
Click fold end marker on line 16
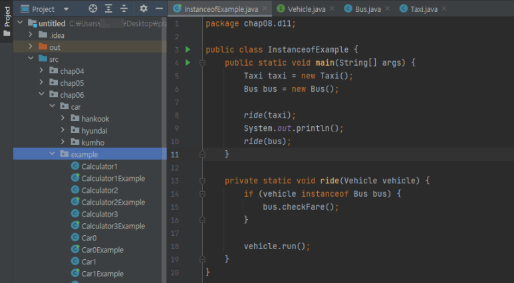coord(202,220)
